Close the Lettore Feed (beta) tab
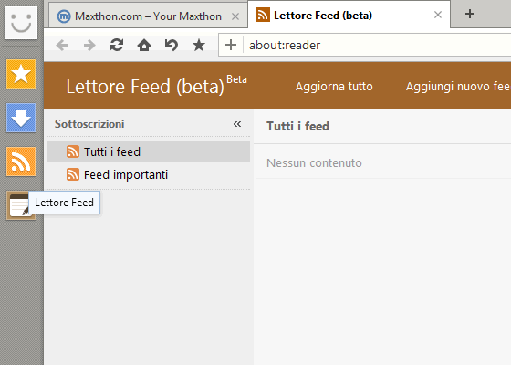Screen dimensions: 511x365 438,15
